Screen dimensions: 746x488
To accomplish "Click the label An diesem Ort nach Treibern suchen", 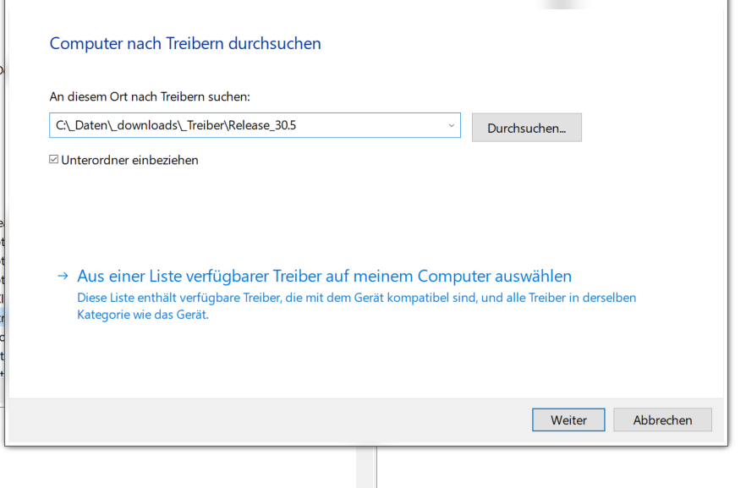I will (x=150, y=96).
